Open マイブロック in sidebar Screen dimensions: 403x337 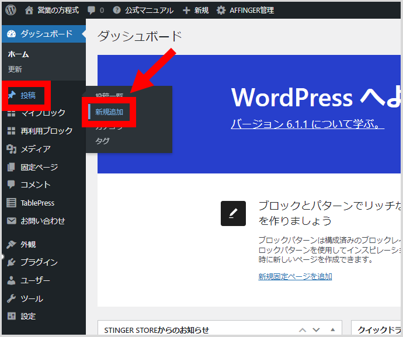43,113
